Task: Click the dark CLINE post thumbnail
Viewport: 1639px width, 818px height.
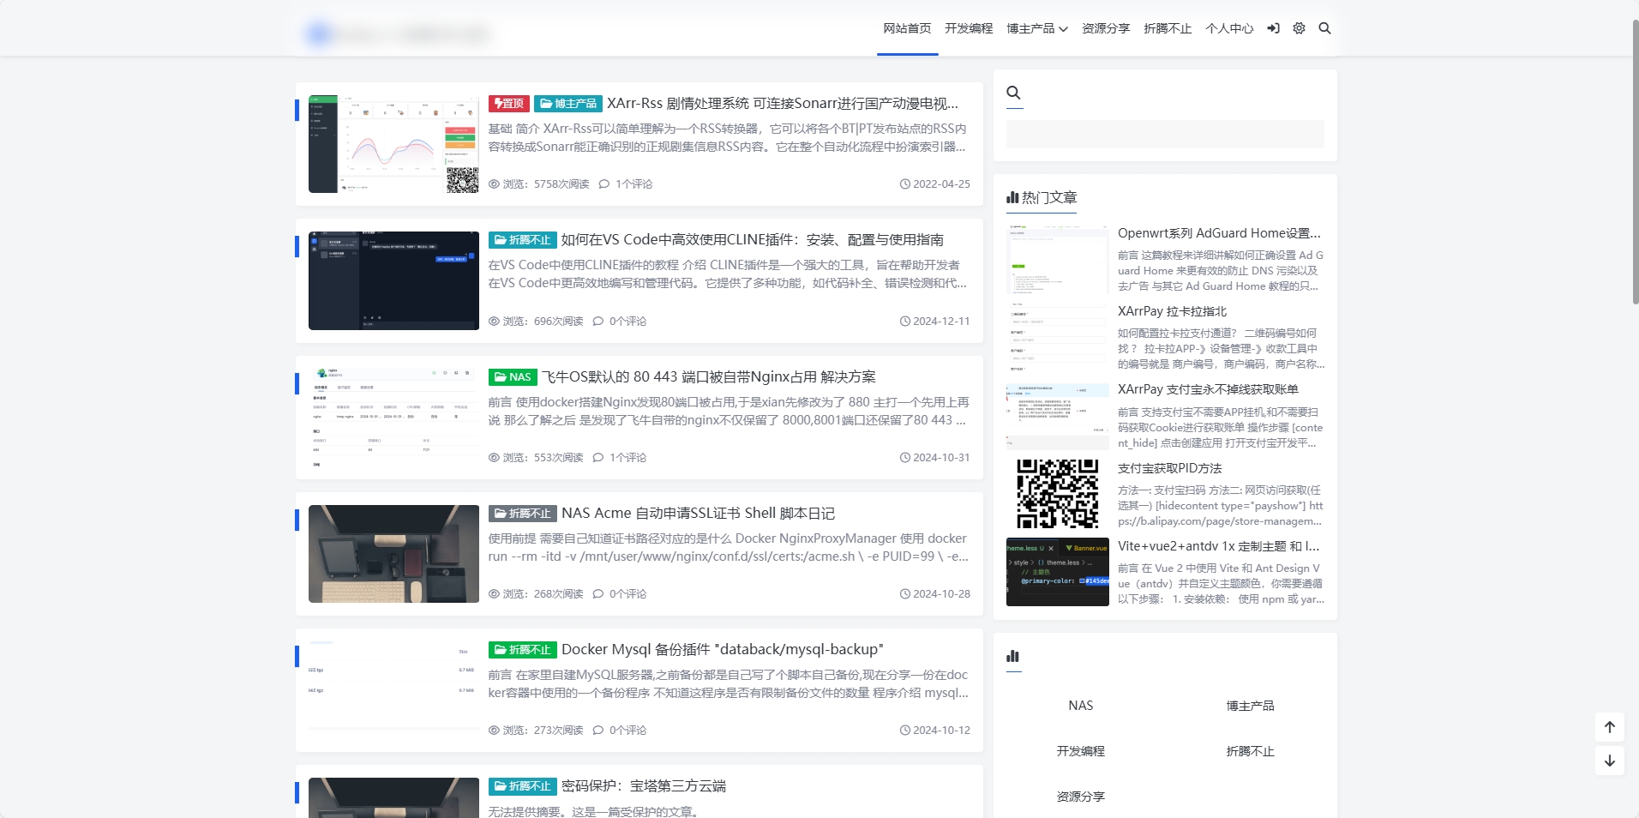Action: (x=393, y=280)
